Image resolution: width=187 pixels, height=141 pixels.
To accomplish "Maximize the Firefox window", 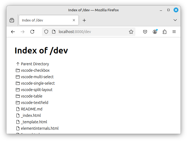I will click(x=168, y=10).
